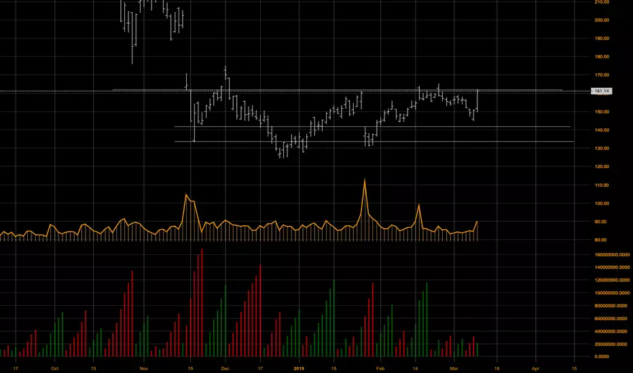Click the tallest red volume bar near 19 Nov
This screenshot has width=633, height=373.
202,302
